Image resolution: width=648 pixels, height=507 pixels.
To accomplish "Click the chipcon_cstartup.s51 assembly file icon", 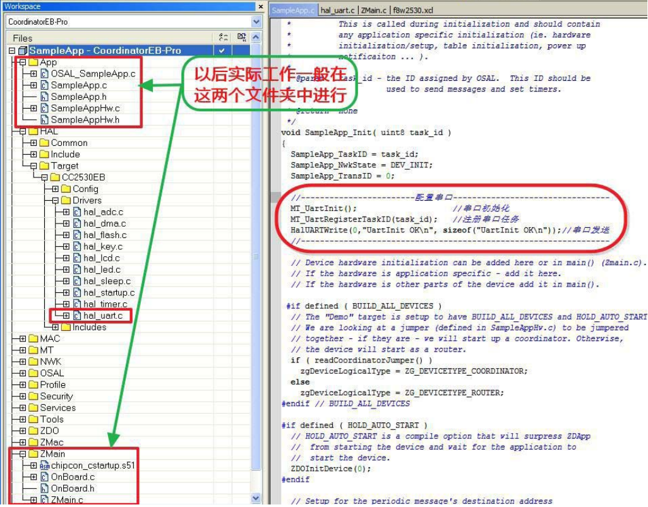I will 45,465.
